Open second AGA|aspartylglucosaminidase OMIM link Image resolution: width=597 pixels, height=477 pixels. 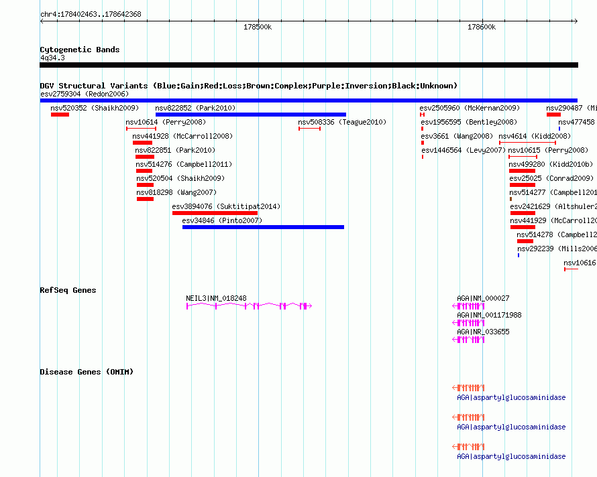[511, 427]
